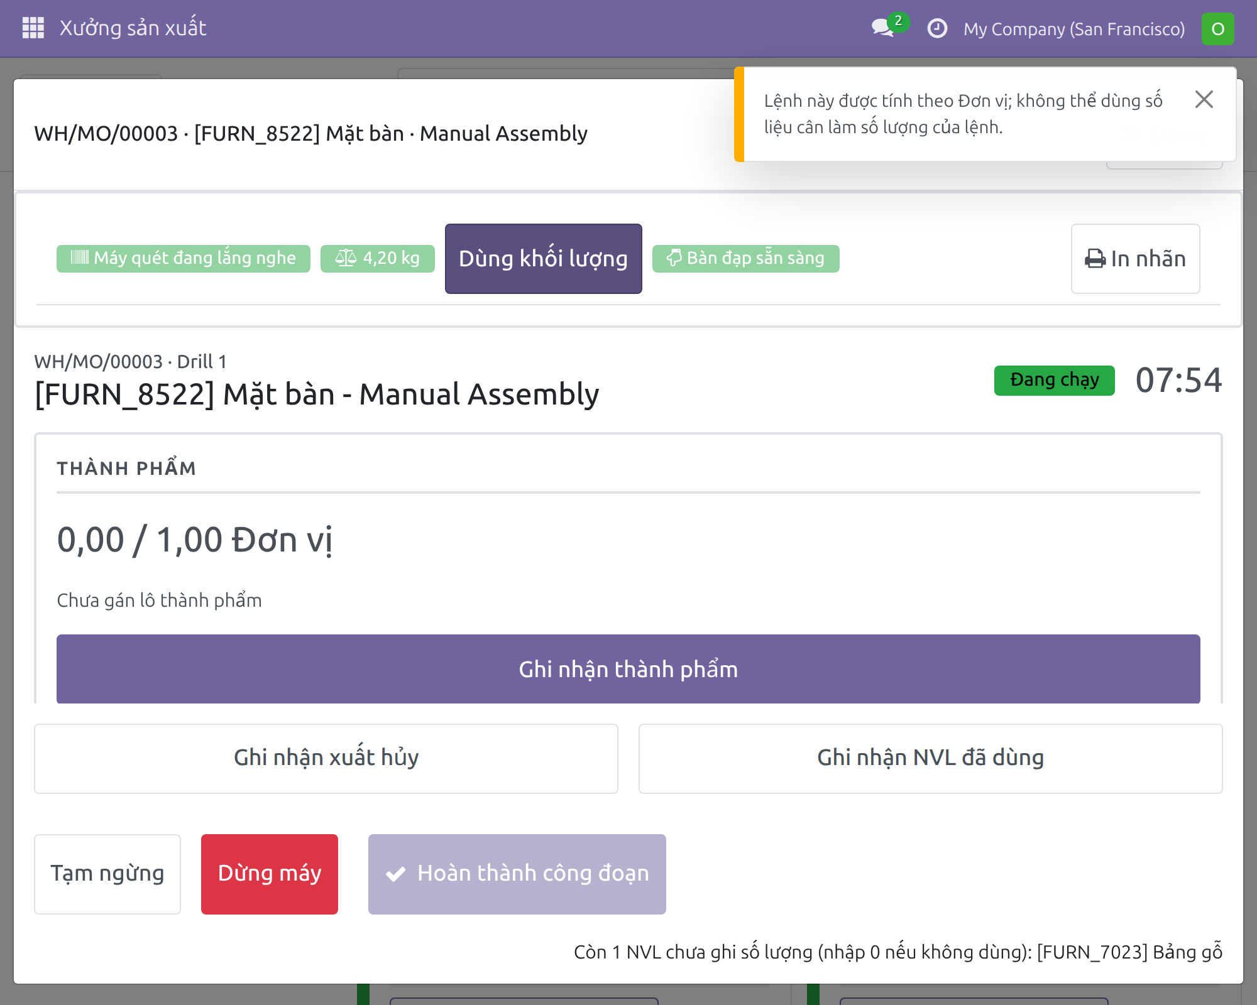The width and height of the screenshot is (1257, 1005).
Task: Open the green user avatar menu
Action: [1217, 29]
